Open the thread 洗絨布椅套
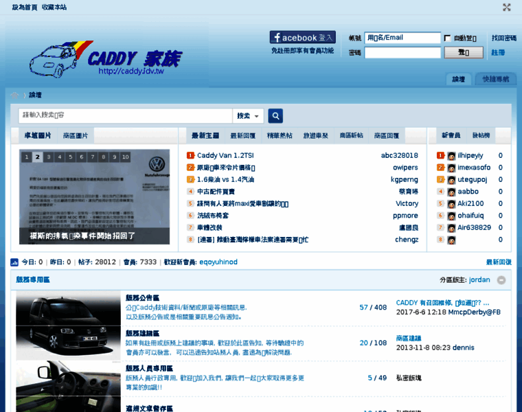The height and width of the screenshot is (412, 522). coord(213,216)
